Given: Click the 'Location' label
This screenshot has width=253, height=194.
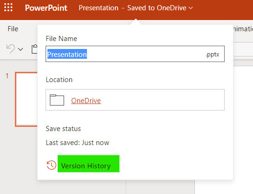Looking at the screenshot, I should [59, 80].
